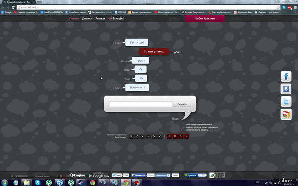Switch the site to the In english version
The width and height of the screenshot is (298, 186).
(x=117, y=19)
